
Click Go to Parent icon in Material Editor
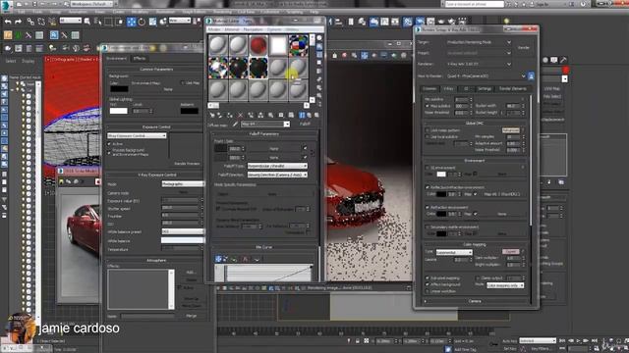coord(309,115)
